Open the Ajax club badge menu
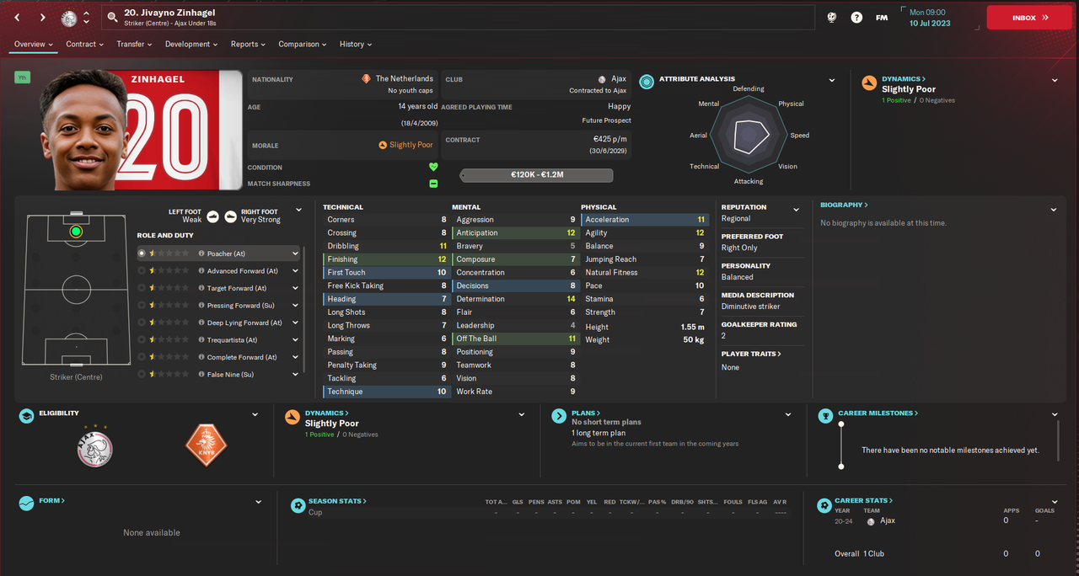Screen dimensions: 1079x576 pyautogui.click(x=69, y=17)
